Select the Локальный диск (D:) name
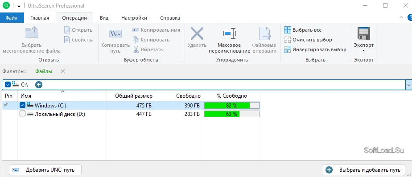The image size is (412, 177). (60, 114)
